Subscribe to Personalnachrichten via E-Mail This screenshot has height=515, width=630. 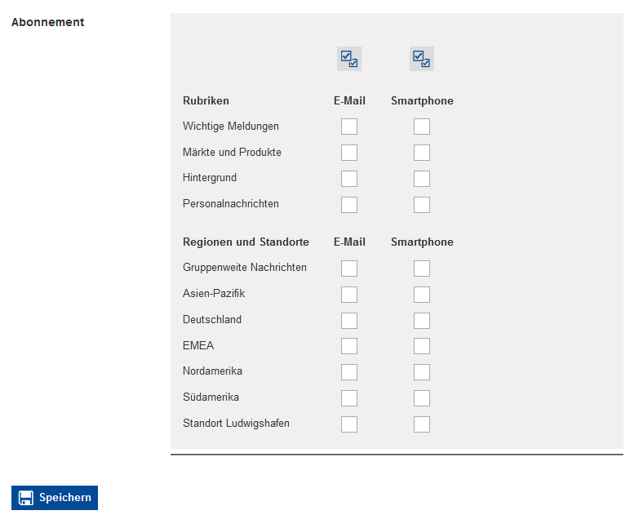click(349, 205)
